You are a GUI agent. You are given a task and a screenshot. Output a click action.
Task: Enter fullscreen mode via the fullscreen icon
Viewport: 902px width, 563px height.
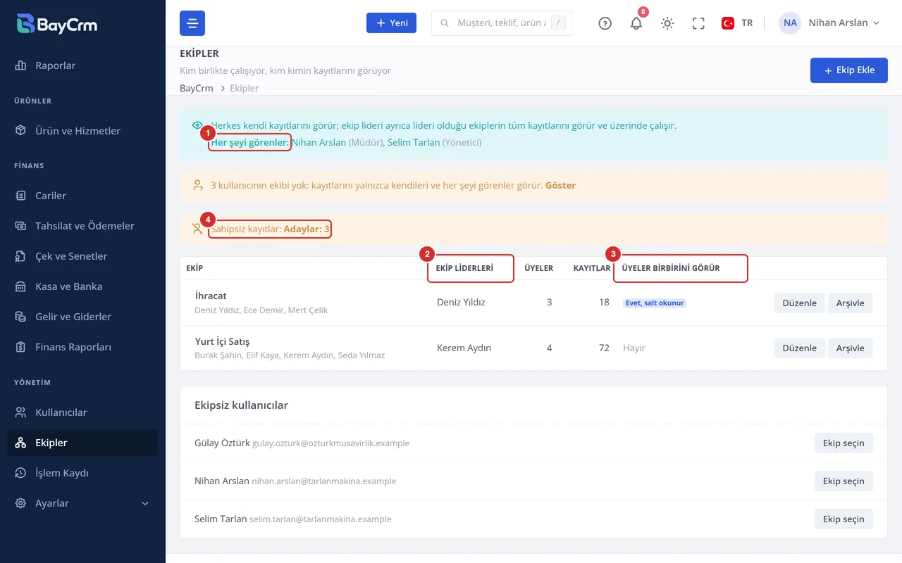(x=698, y=23)
